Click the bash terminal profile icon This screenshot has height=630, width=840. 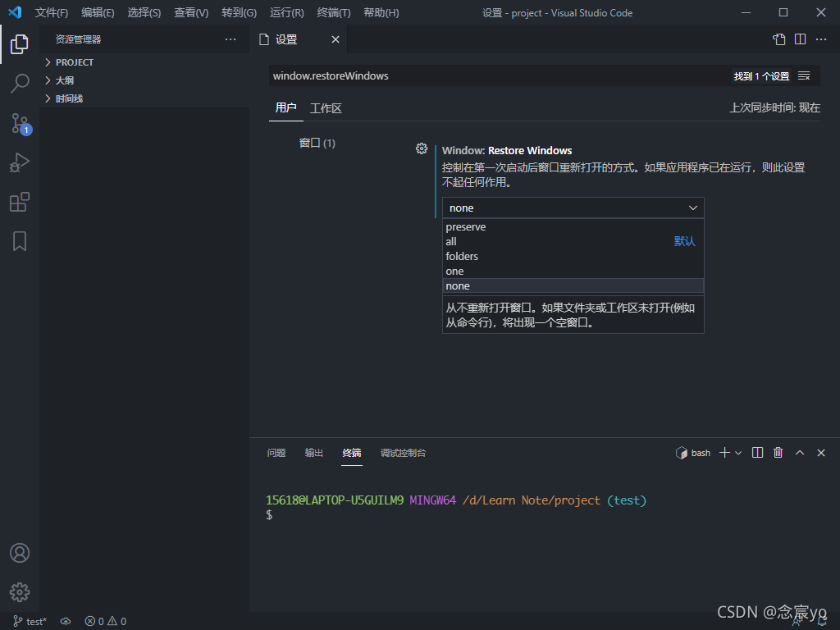point(682,453)
